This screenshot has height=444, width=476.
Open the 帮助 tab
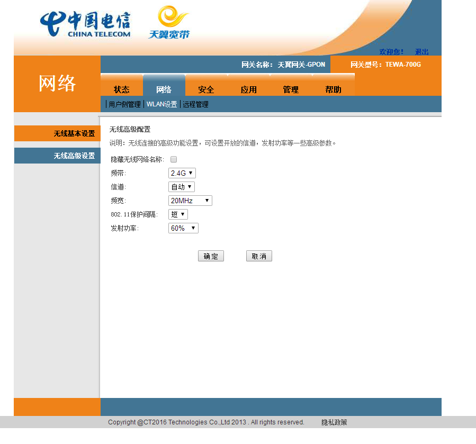[333, 89]
